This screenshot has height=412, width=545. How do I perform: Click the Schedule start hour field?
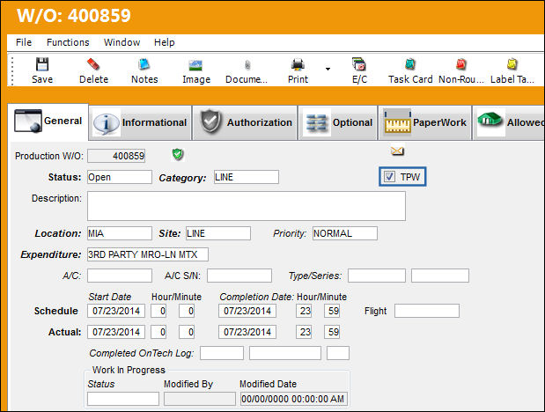pos(158,311)
